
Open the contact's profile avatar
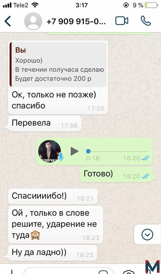point(33,21)
